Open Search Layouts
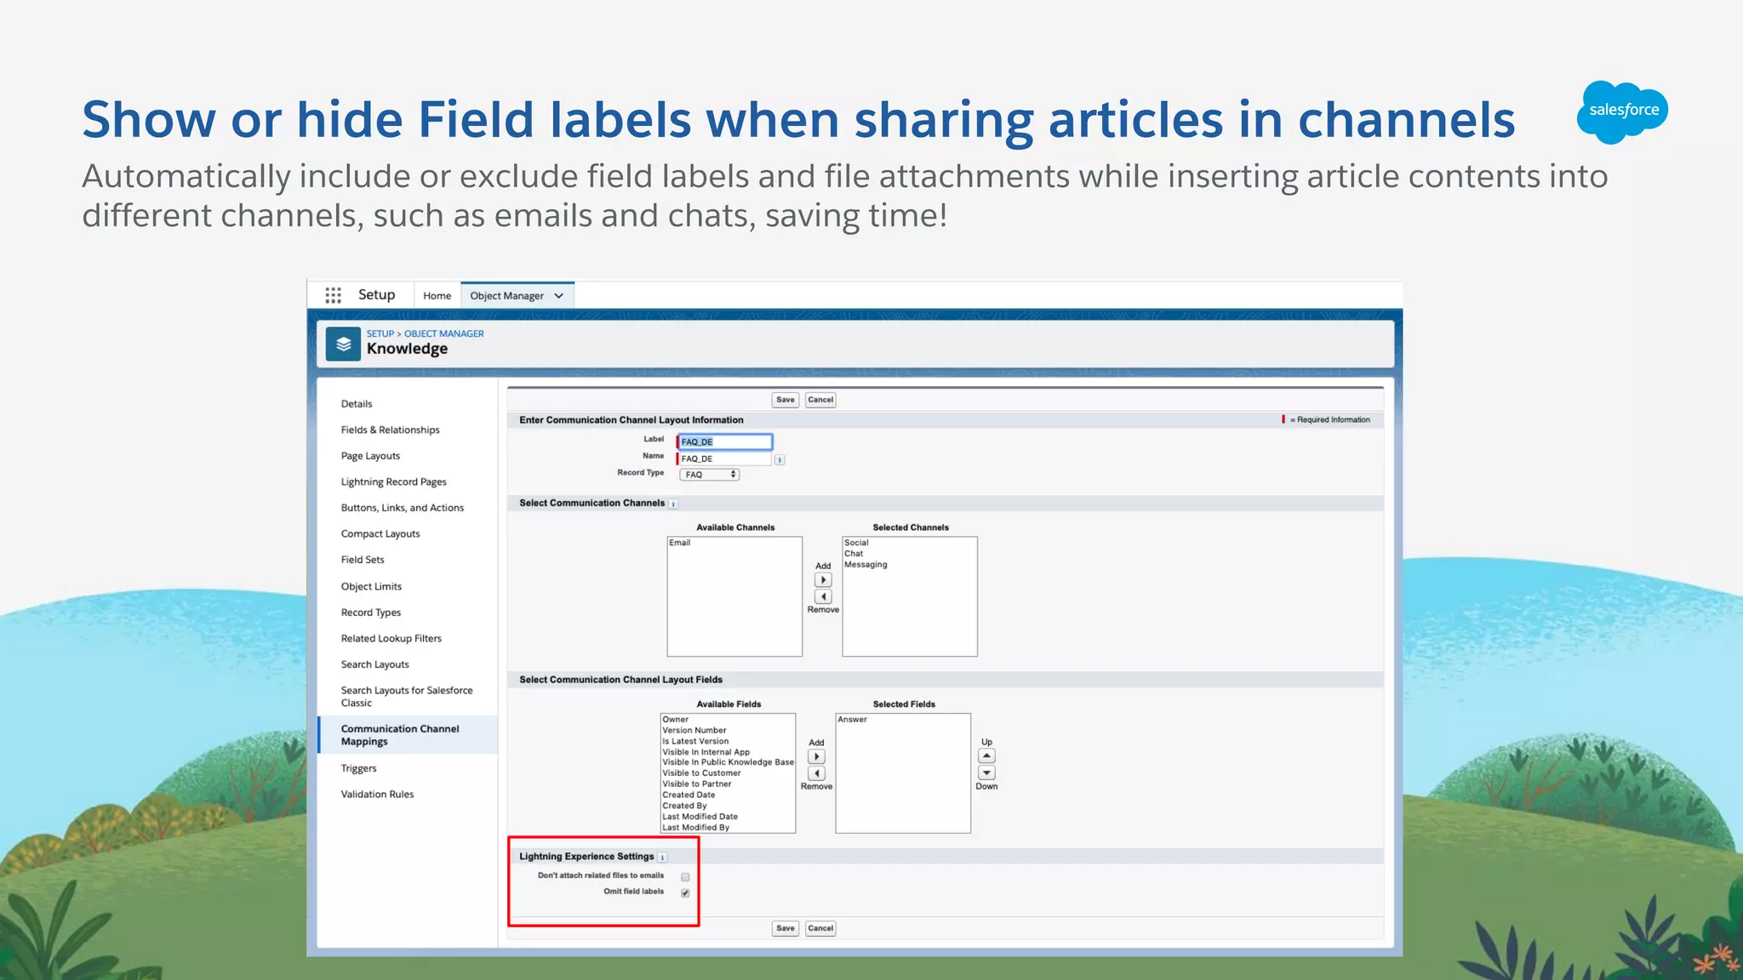Image resolution: width=1743 pixels, height=980 pixels. (x=375, y=664)
